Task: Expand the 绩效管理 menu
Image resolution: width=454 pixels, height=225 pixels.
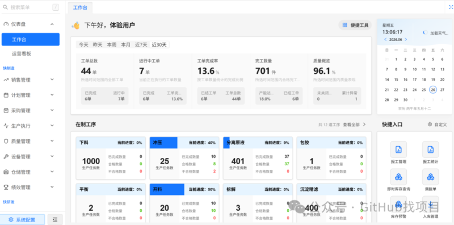Action: [x=52, y=187]
